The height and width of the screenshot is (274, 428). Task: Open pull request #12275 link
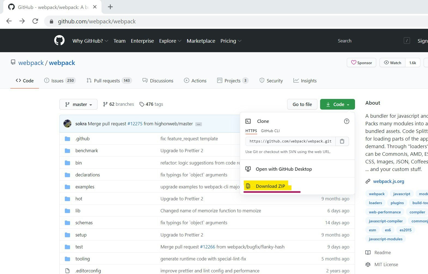[x=135, y=124]
